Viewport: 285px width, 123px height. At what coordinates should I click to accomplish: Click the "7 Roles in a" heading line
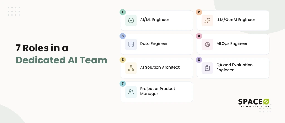(42, 48)
